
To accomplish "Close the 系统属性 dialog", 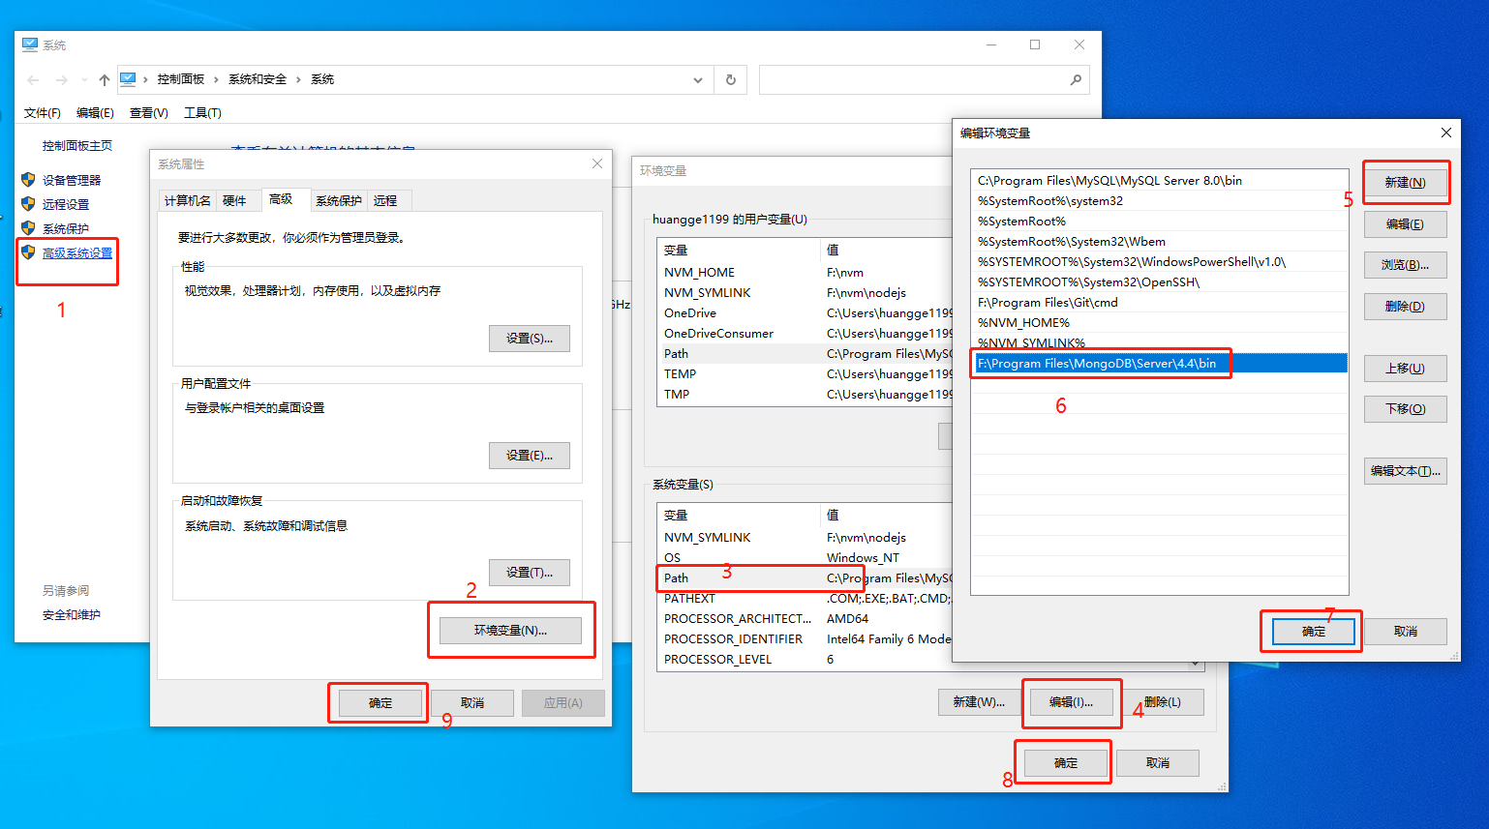I will 597,163.
